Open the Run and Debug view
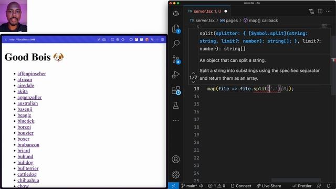Screen dimensions: 336x189 tap(176, 75)
